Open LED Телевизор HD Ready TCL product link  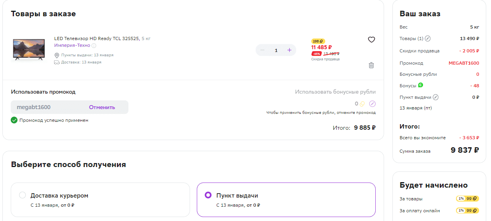[97, 38]
